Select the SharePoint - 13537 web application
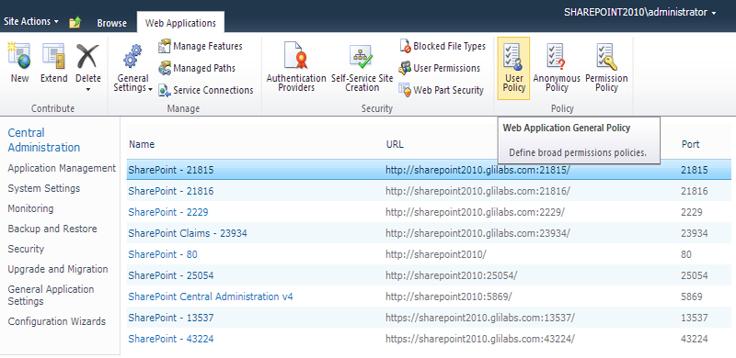Image resolution: width=736 pixels, height=358 pixels. pos(171,318)
